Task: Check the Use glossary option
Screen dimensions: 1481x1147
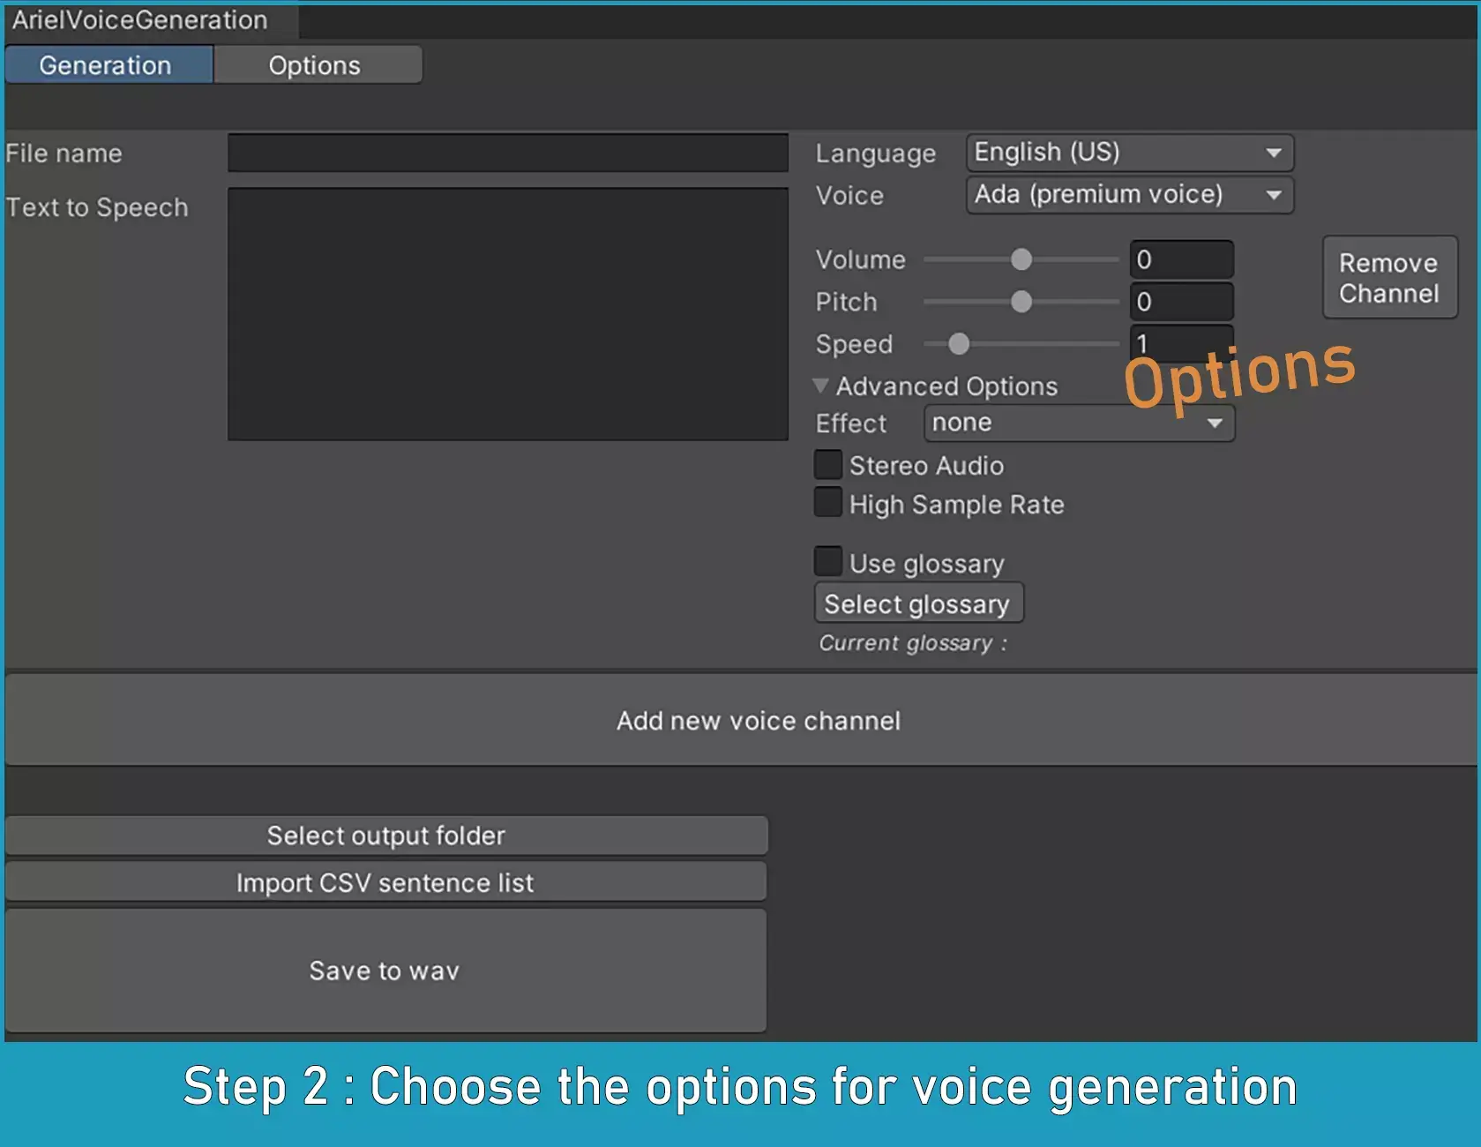Action: pos(827,560)
